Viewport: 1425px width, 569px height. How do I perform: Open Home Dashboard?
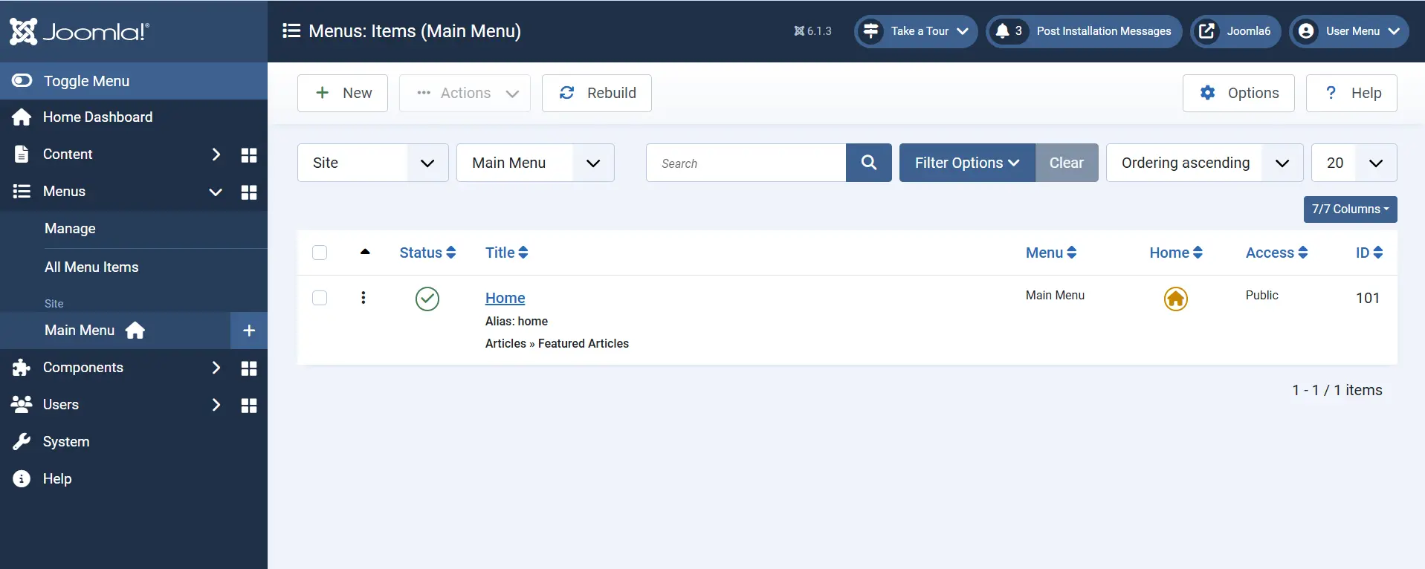coord(134,117)
